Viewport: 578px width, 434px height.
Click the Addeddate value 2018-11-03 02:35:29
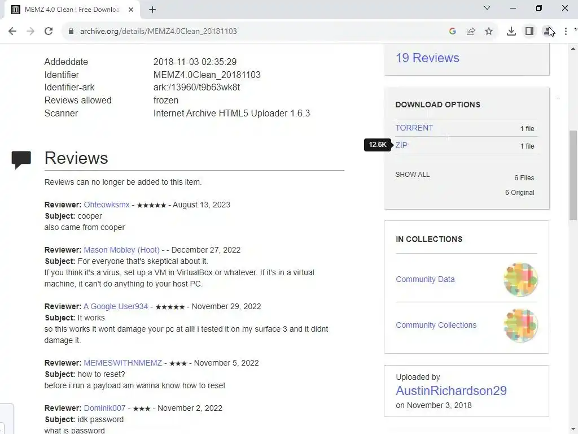195,62
